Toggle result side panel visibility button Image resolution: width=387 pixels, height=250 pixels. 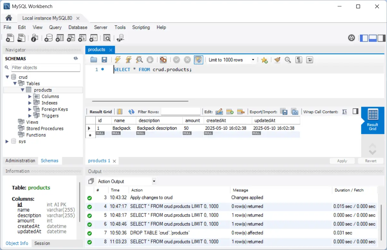click(355, 111)
